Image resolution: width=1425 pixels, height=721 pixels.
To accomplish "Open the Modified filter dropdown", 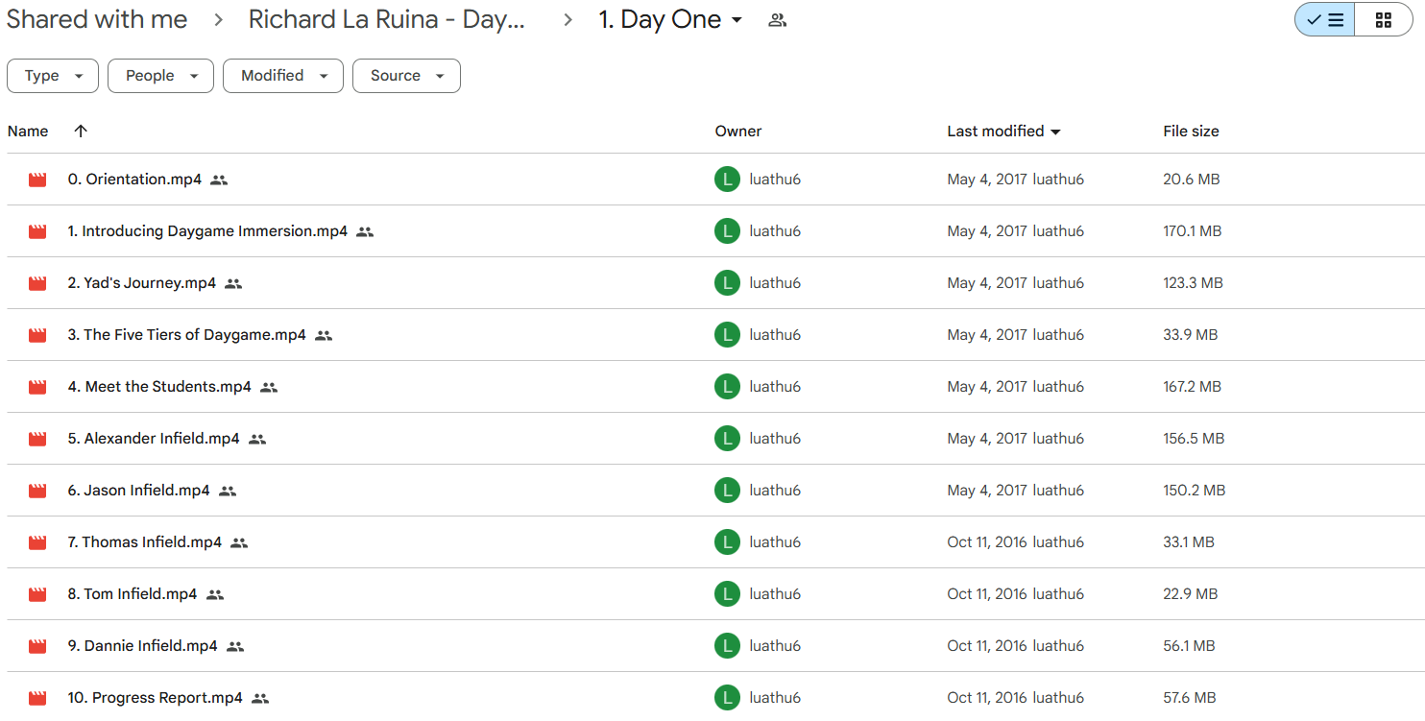I will click(283, 76).
